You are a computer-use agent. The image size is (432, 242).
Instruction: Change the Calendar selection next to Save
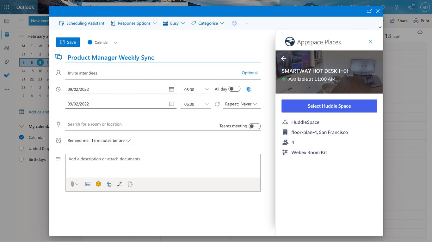point(102,42)
